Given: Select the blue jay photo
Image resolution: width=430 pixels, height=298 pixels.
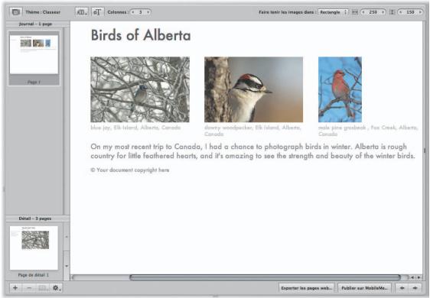Looking at the screenshot, I should pyautogui.click(x=140, y=89).
